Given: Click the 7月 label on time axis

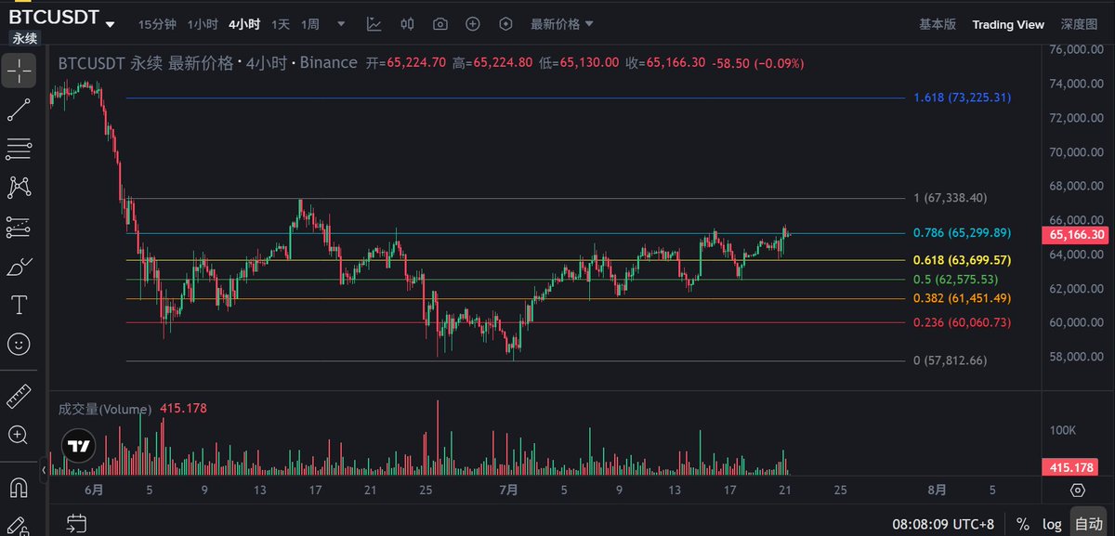Looking at the screenshot, I should pos(506,490).
